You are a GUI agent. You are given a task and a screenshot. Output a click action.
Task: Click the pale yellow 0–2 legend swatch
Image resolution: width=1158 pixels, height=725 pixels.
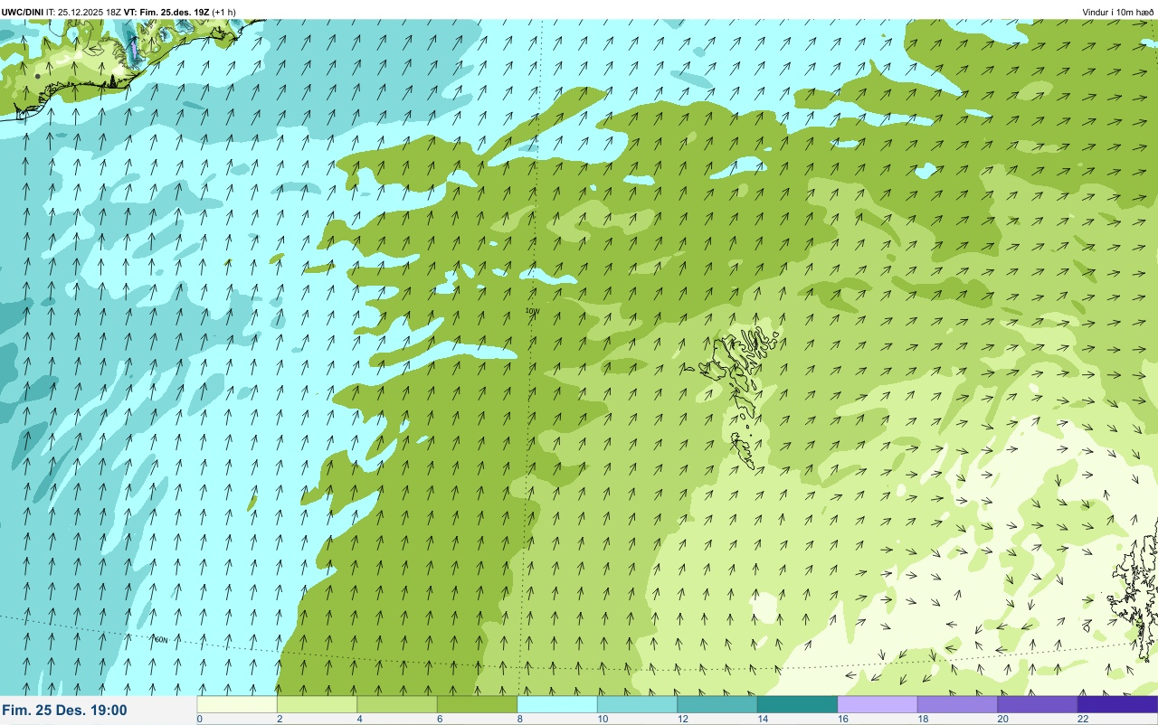[x=237, y=704]
